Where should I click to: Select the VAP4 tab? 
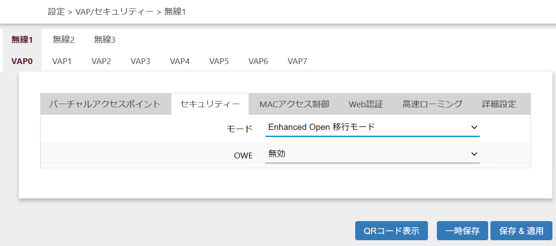click(180, 61)
